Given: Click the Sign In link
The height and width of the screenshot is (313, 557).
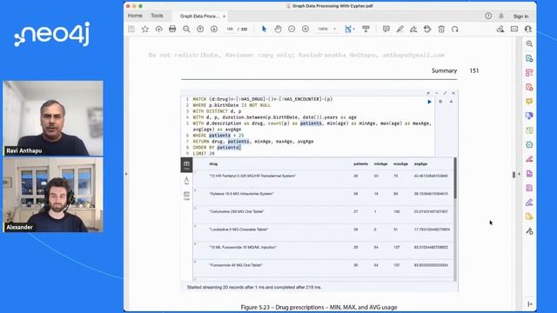Looking at the screenshot, I should [x=520, y=17].
